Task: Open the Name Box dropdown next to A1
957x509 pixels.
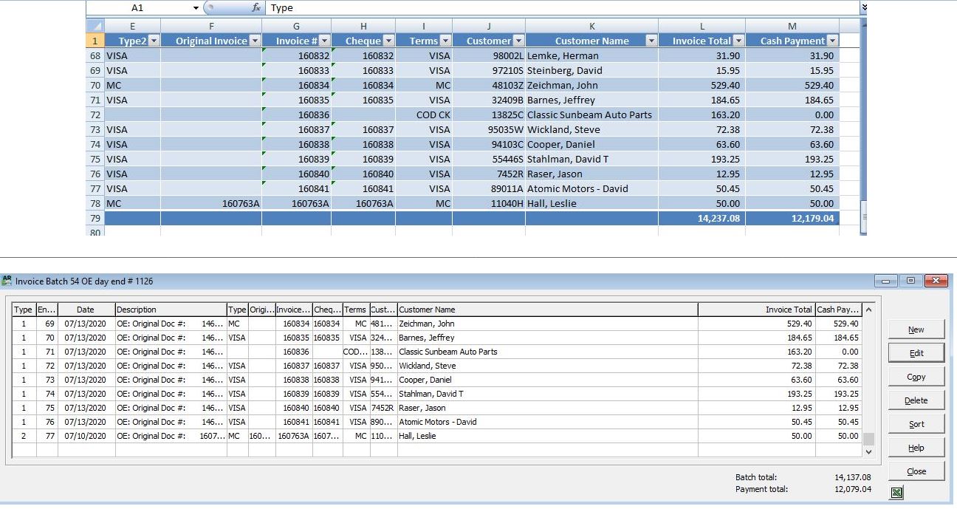Action: click(196, 8)
